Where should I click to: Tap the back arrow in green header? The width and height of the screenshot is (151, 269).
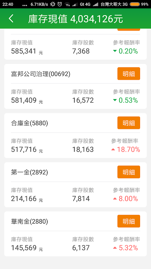pyautogui.click(x=11, y=18)
